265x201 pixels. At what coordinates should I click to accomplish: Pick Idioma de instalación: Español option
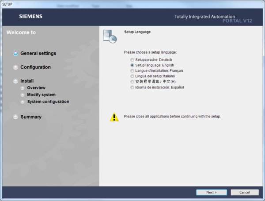pos(132,88)
